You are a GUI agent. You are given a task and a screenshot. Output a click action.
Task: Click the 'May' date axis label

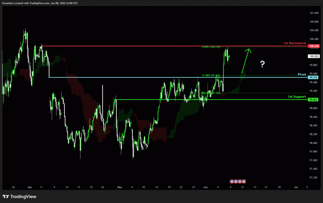tap(120, 187)
